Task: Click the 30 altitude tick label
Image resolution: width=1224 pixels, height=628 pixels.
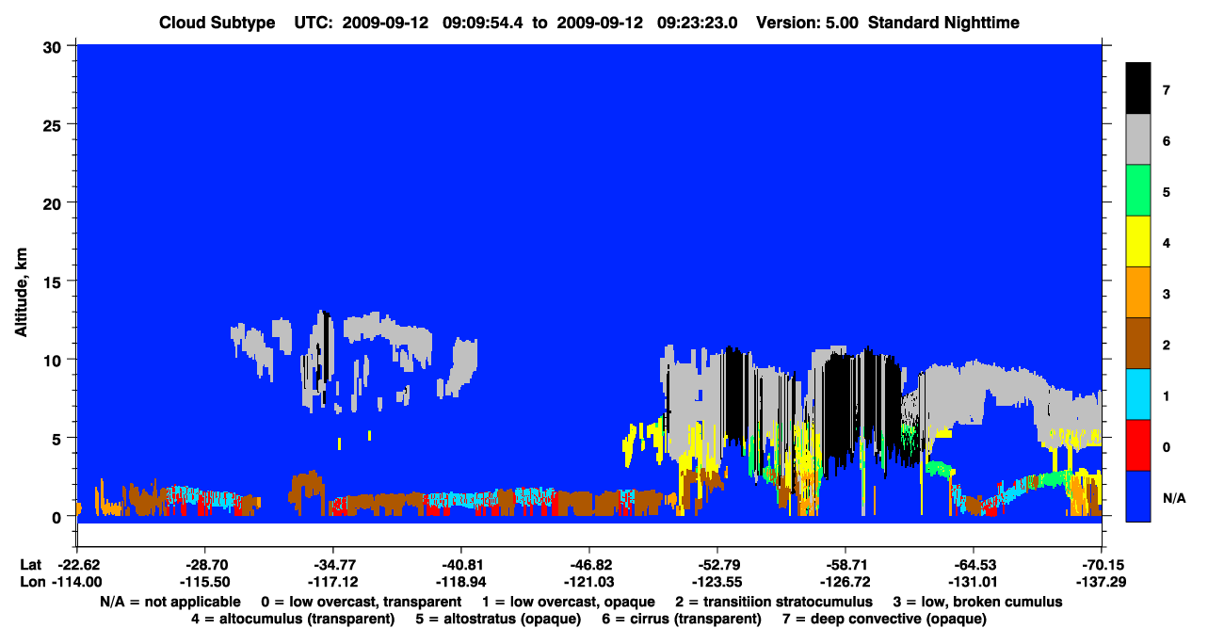Action: 54,45
